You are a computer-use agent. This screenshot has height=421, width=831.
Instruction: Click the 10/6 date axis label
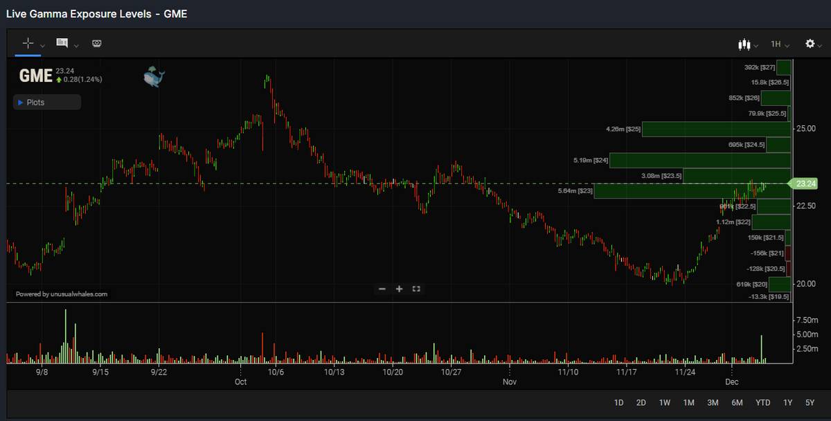tap(276, 372)
